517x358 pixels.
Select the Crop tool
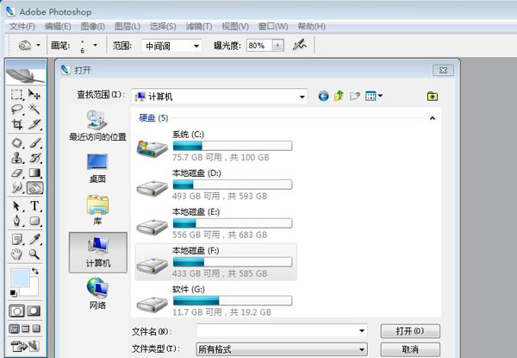click(17, 125)
